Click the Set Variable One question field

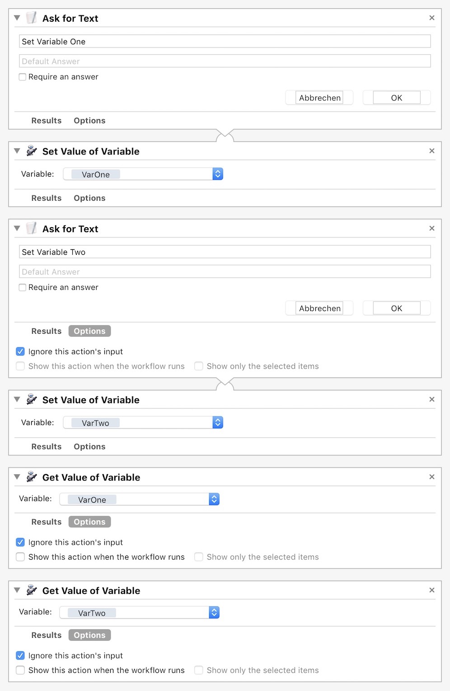pyautogui.click(x=225, y=42)
